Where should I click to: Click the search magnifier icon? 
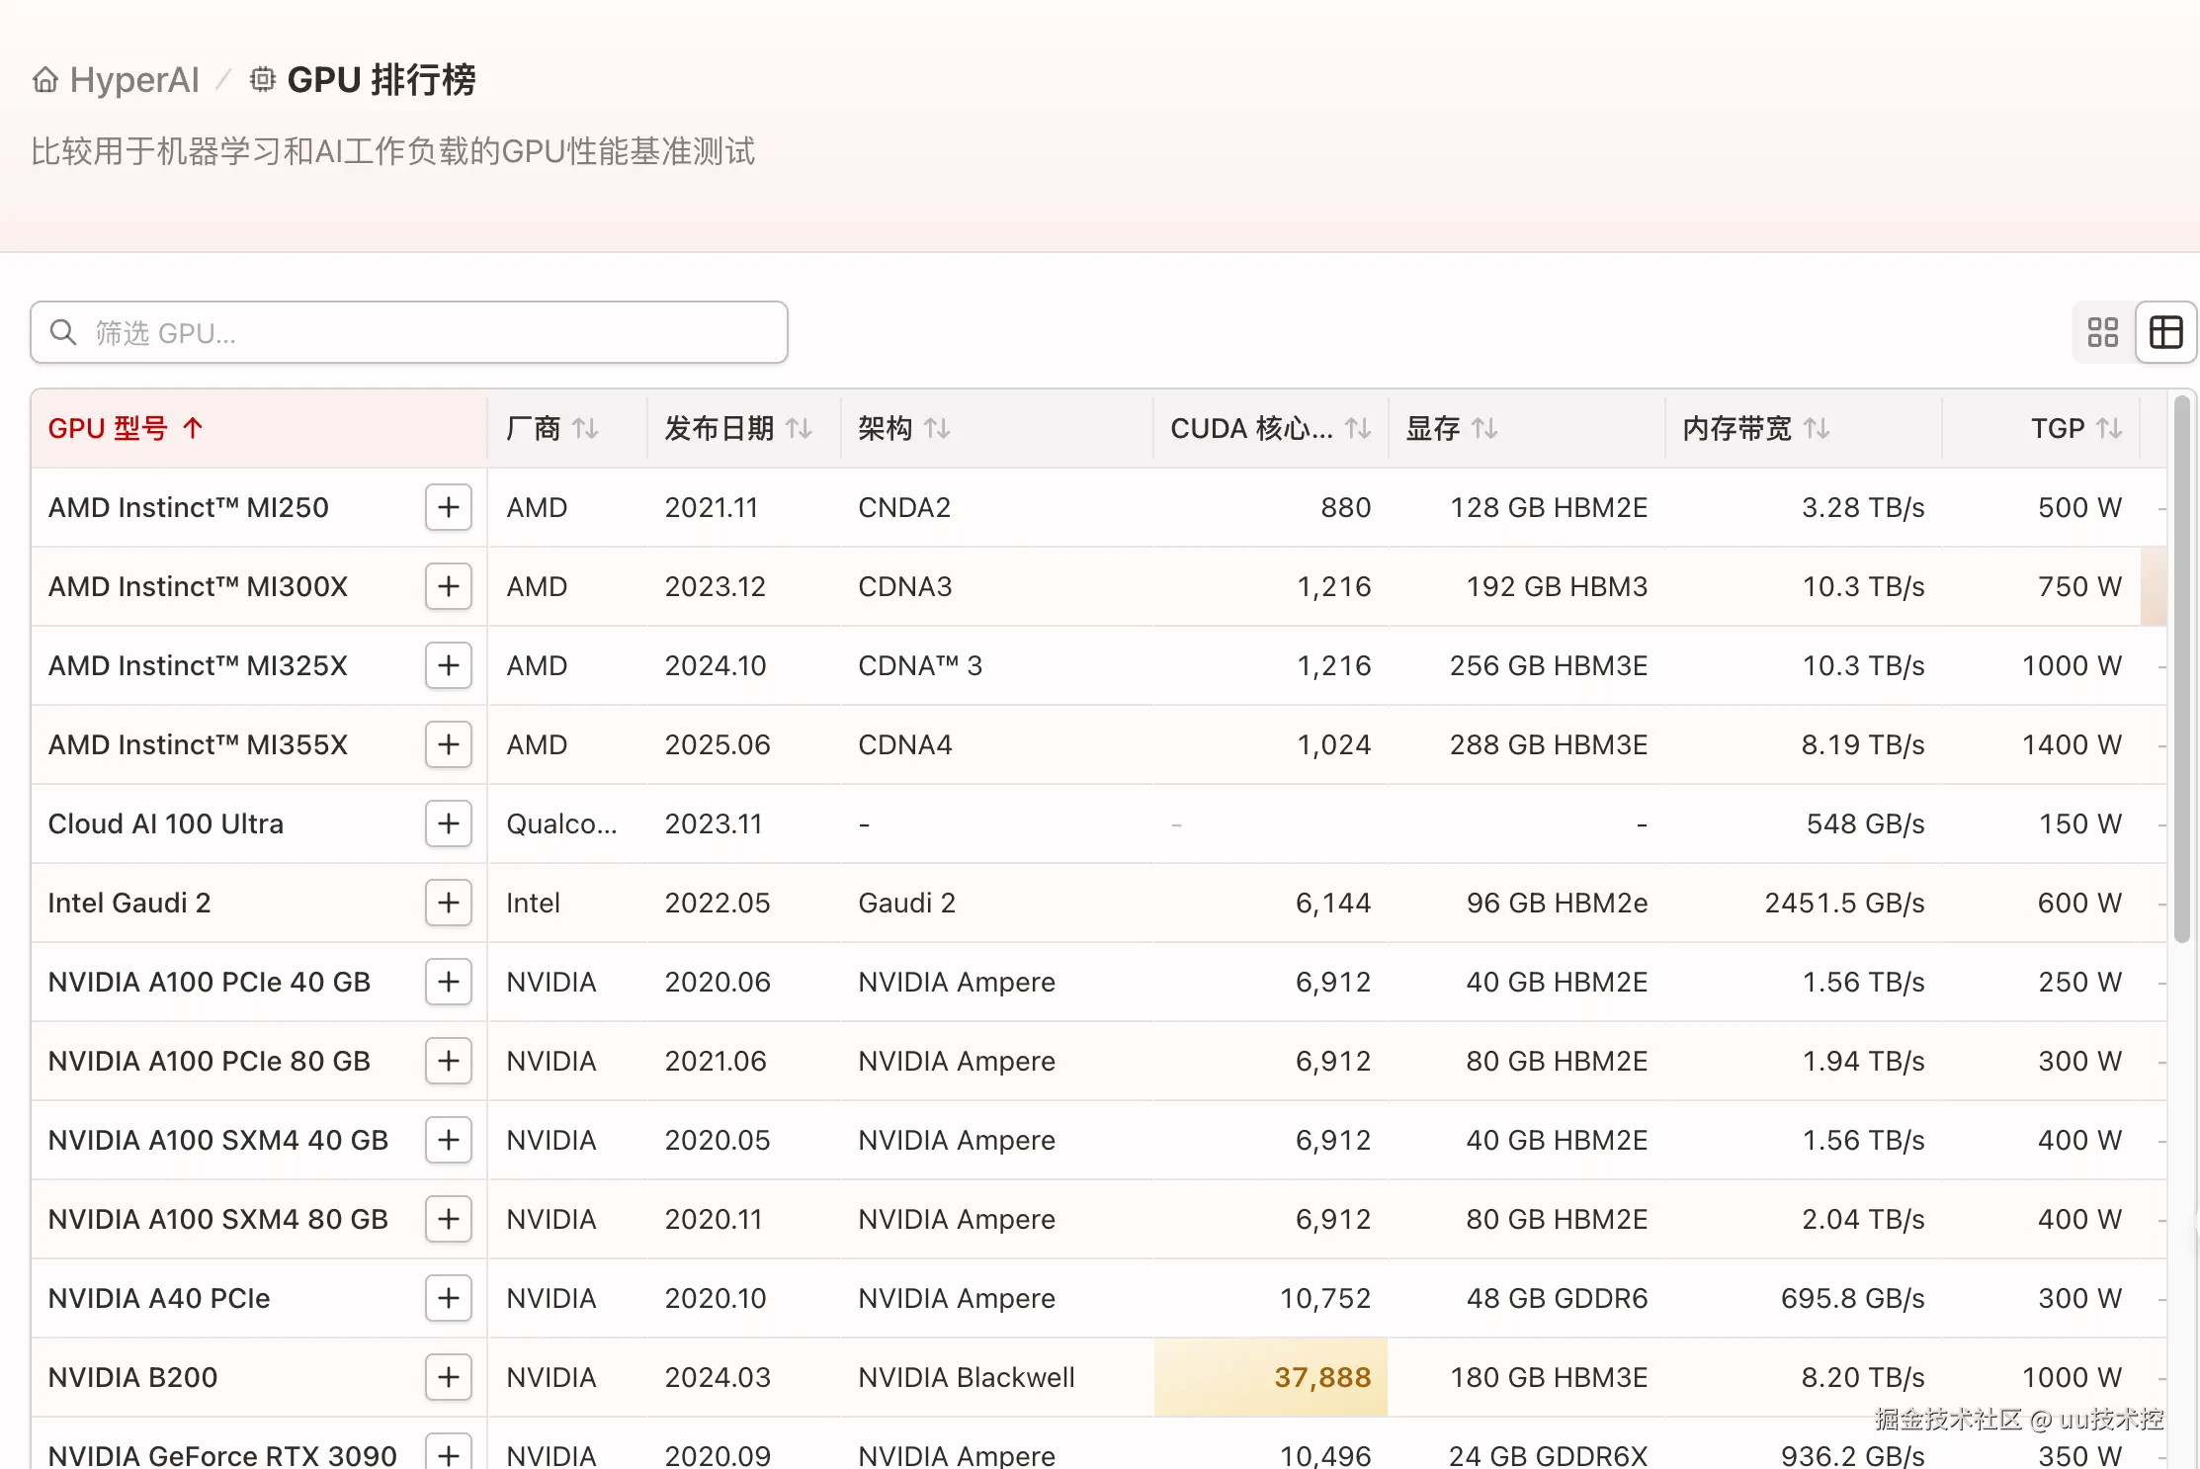63,332
